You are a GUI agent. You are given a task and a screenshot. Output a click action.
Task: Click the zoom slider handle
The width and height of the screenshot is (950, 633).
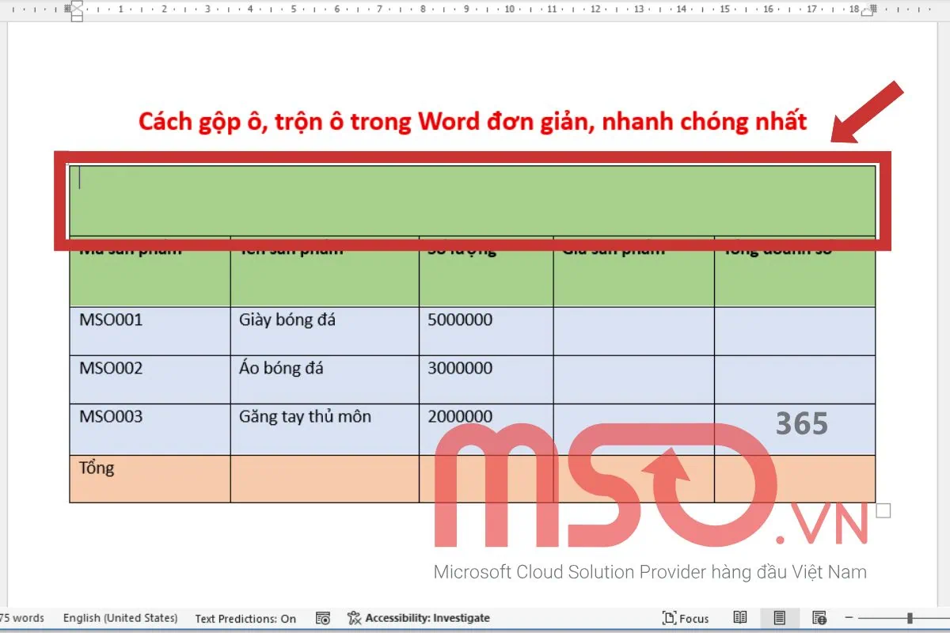(910, 617)
